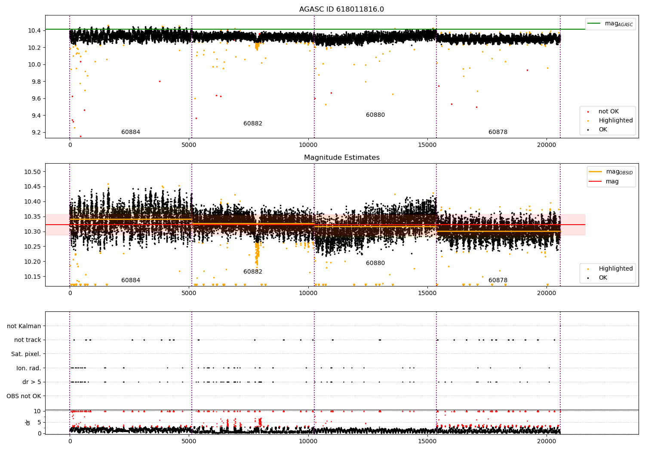Click the '10.15' y-axis tick in middle plot
Viewport: 645px width, 451px height.
tap(33, 277)
